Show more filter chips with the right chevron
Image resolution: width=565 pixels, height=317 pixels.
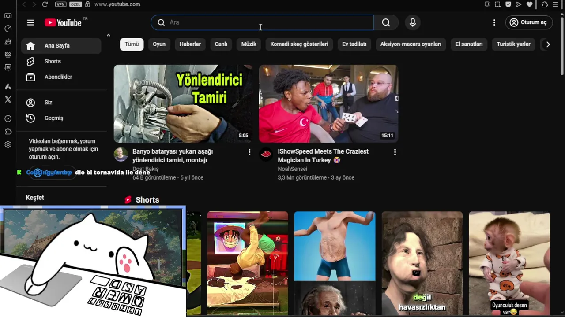pyautogui.click(x=548, y=44)
